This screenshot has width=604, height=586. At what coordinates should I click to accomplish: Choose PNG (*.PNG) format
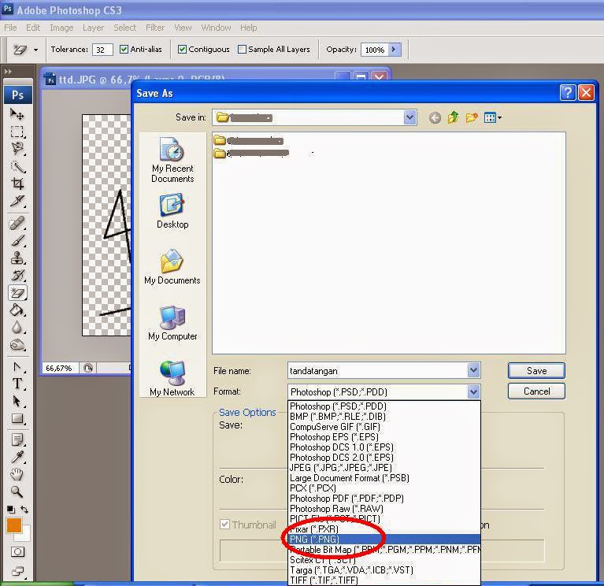click(384, 539)
